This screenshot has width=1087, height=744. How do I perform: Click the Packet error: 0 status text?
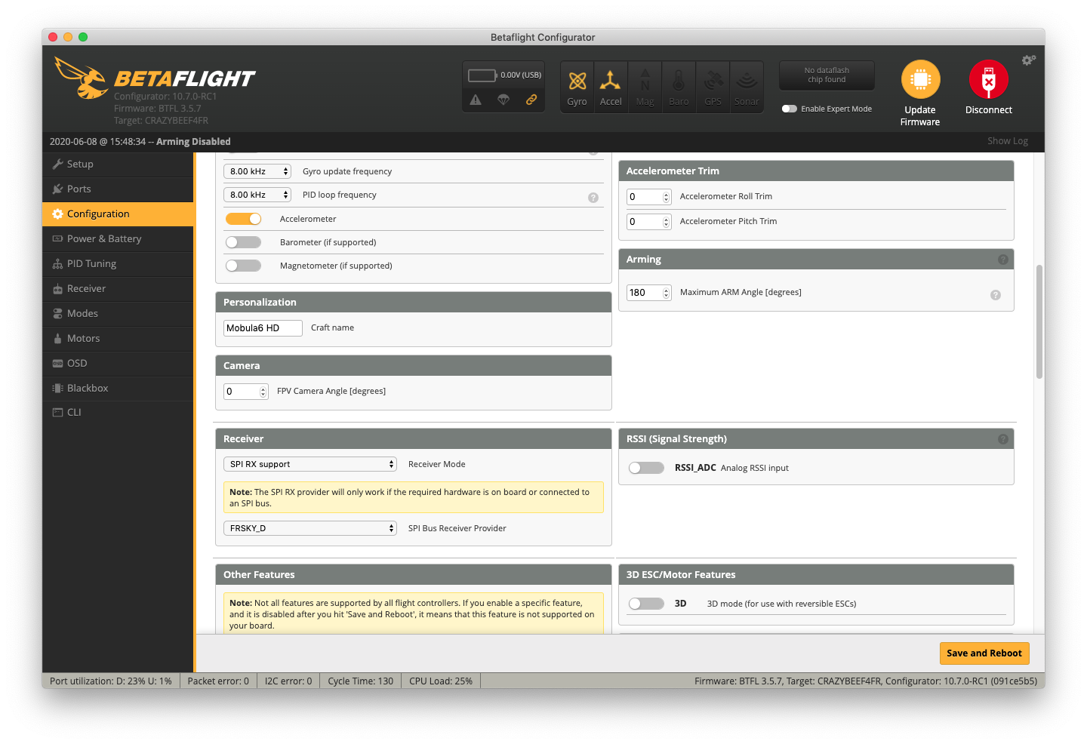pos(218,681)
